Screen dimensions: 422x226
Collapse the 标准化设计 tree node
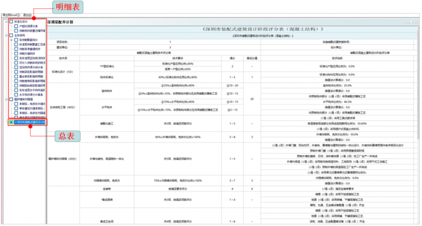[5, 22]
